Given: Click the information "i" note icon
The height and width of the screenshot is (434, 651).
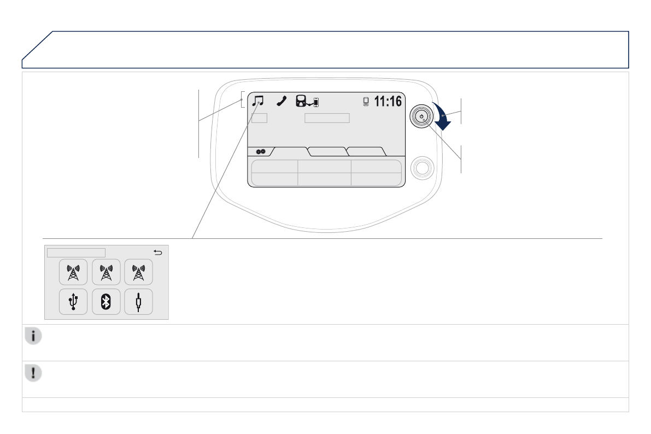Looking at the screenshot, I should pyautogui.click(x=33, y=336).
